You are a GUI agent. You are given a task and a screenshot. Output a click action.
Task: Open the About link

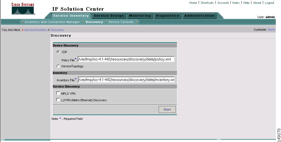[x=257, y=3]
